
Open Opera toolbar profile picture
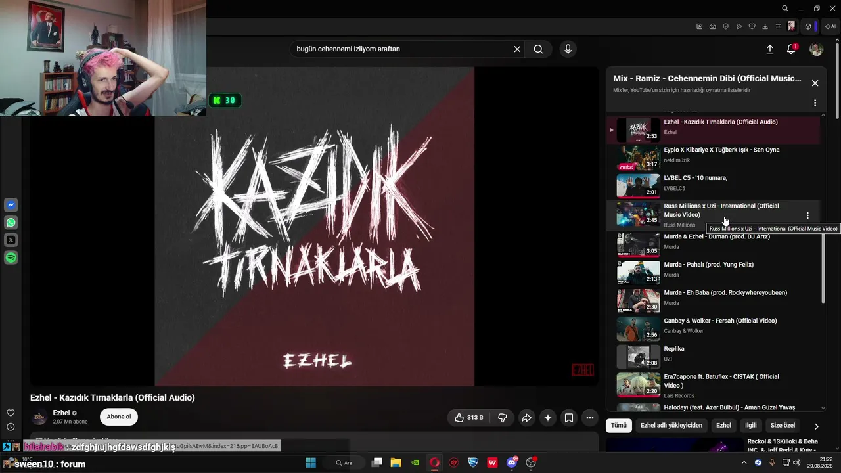pyautogui.click(x=792, y=26)
